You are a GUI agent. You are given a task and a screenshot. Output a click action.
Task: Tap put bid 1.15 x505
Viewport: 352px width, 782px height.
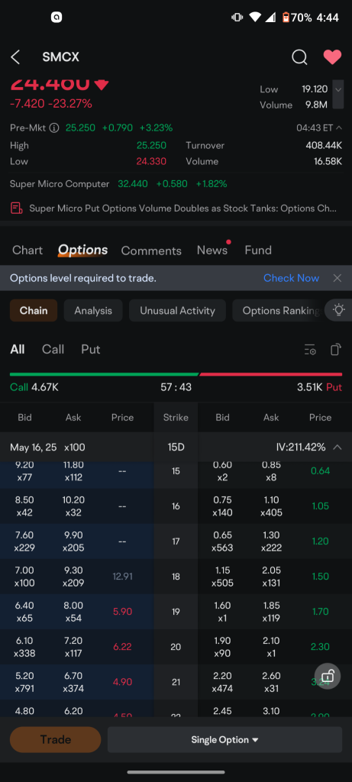(x=222, y=576)
